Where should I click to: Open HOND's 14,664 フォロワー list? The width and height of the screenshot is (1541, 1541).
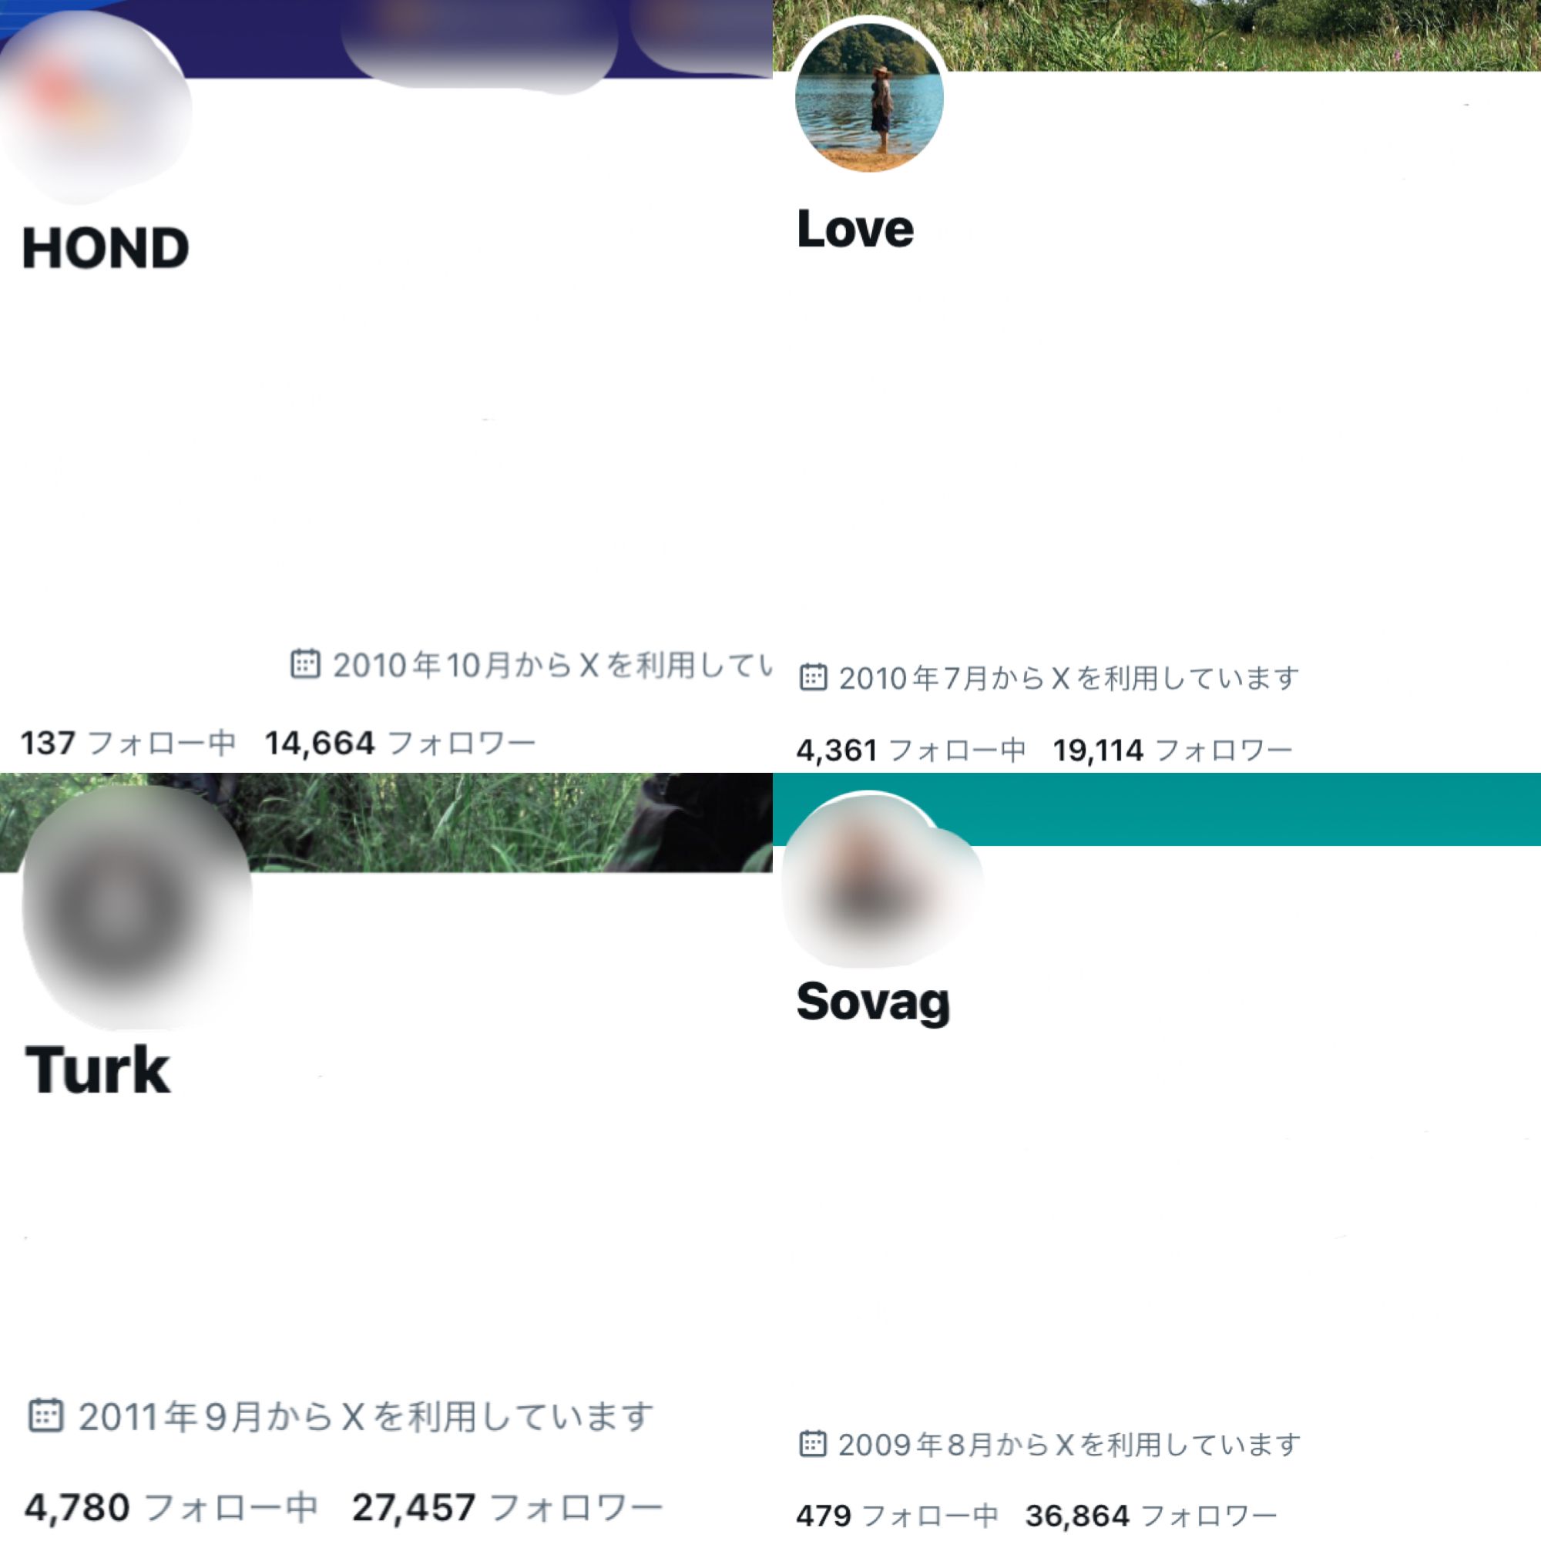tap(400, 743)
